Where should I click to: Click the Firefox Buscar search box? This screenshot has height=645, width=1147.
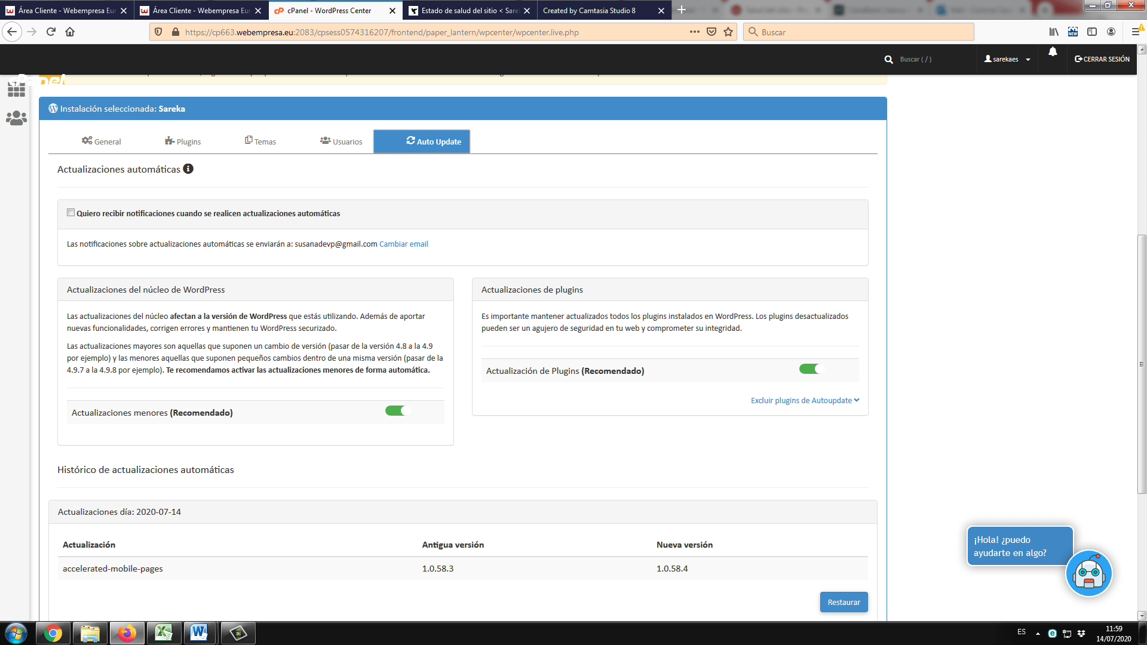tap(858, 32)
